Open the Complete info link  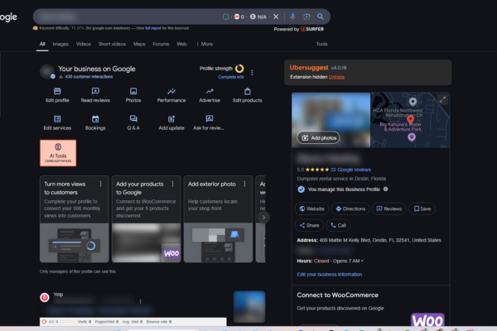pos(231,77)
